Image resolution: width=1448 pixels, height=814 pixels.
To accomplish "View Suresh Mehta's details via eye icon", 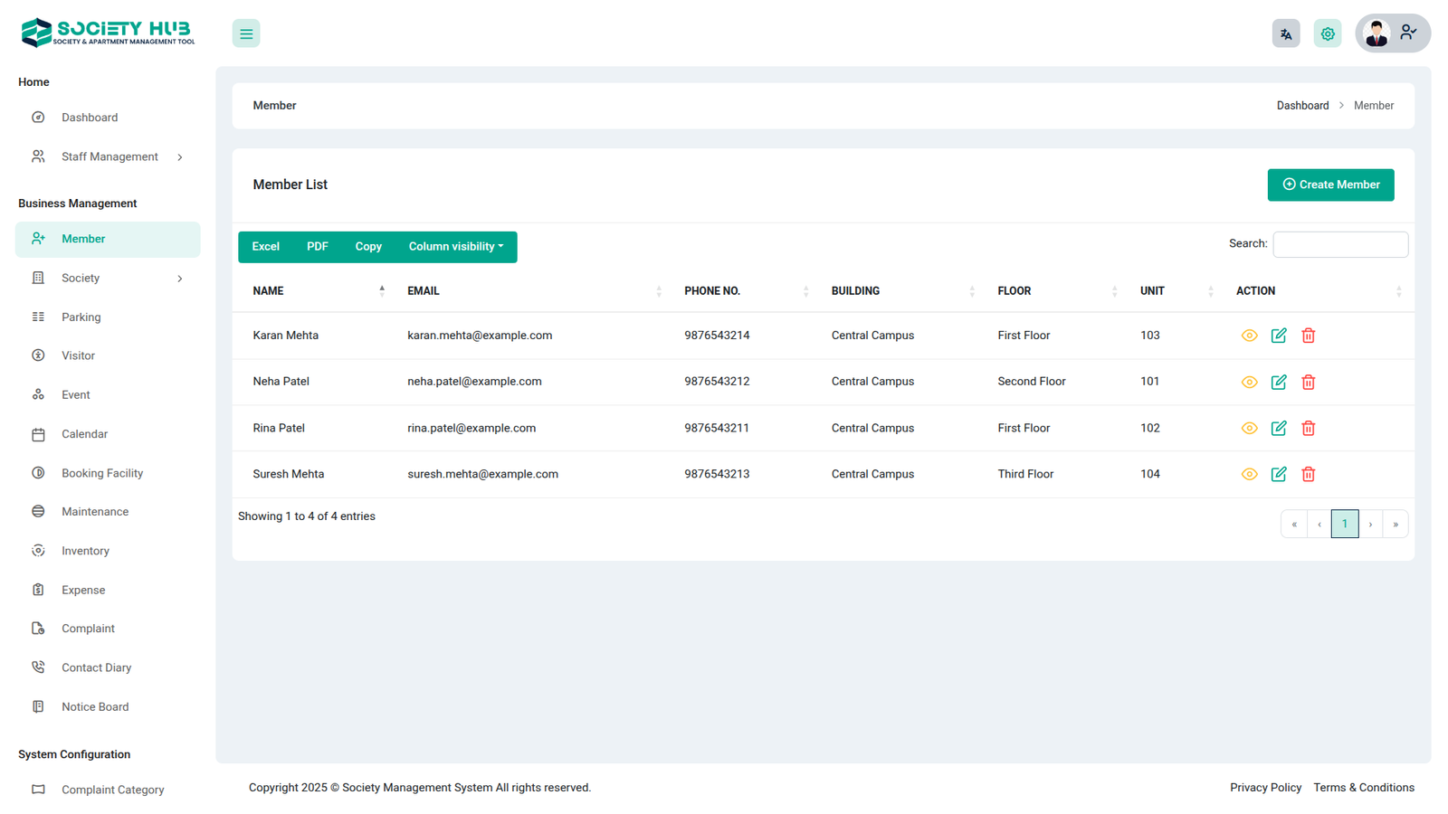I will 1249,475.
